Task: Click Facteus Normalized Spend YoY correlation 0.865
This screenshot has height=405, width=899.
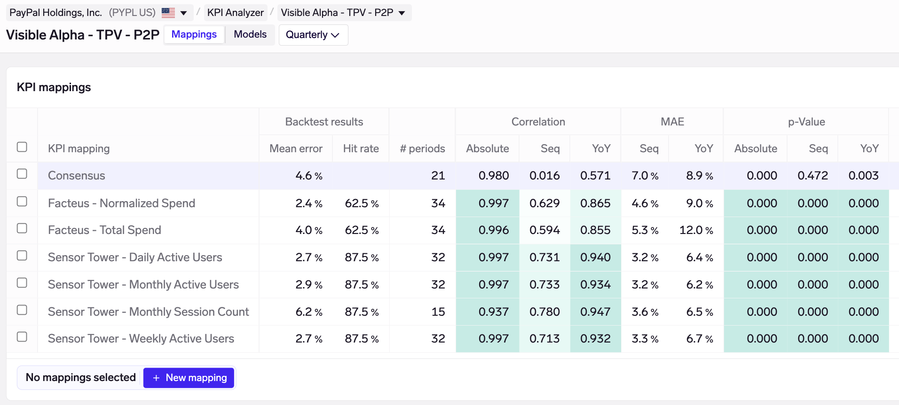Action: [x=595, y=203]
